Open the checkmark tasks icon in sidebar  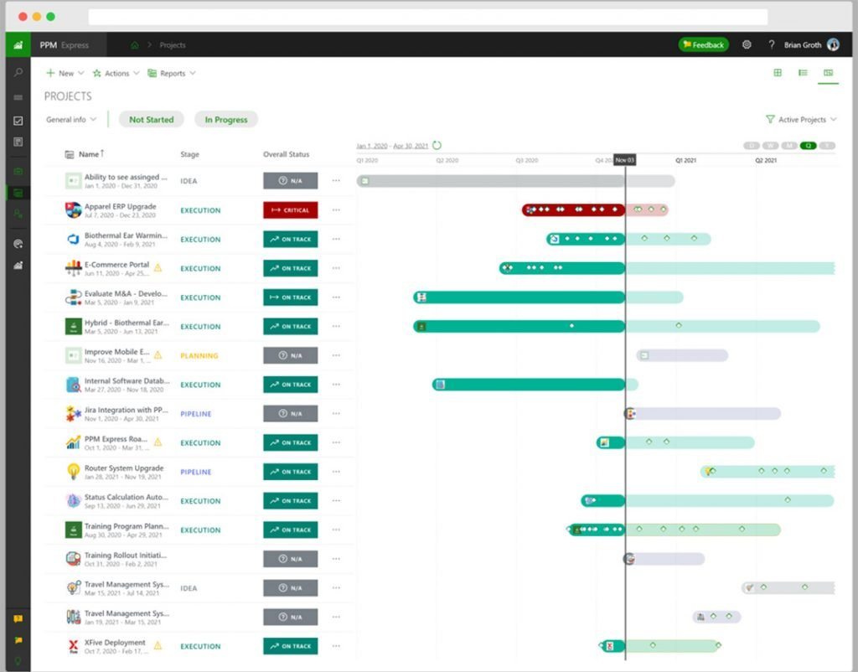click(x=18, y=121)
